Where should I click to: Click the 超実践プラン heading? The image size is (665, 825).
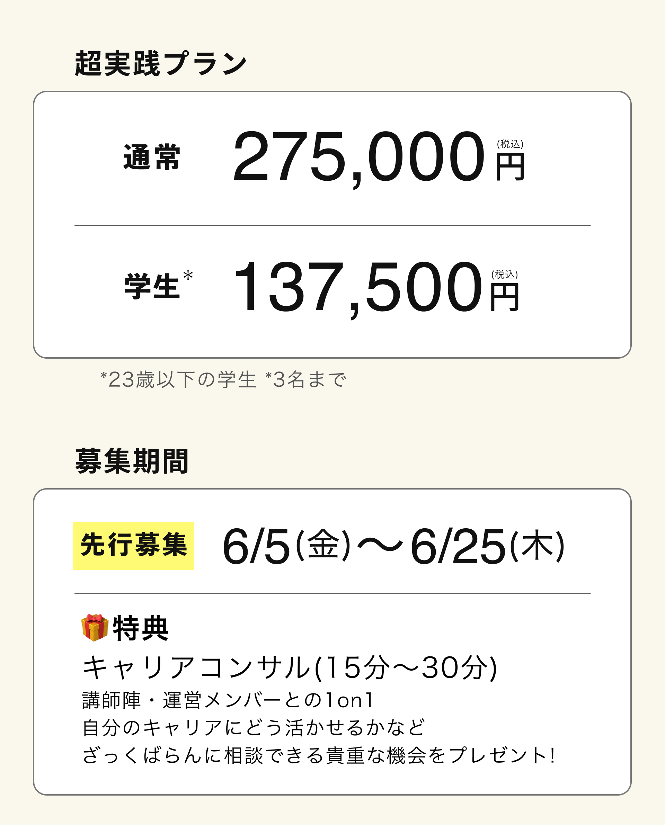pyautogui.click(x=161, y=64)
